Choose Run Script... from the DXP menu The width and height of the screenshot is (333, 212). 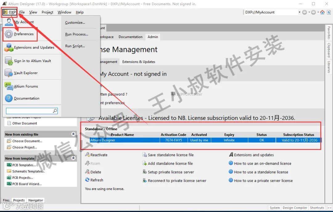[75, 46]
